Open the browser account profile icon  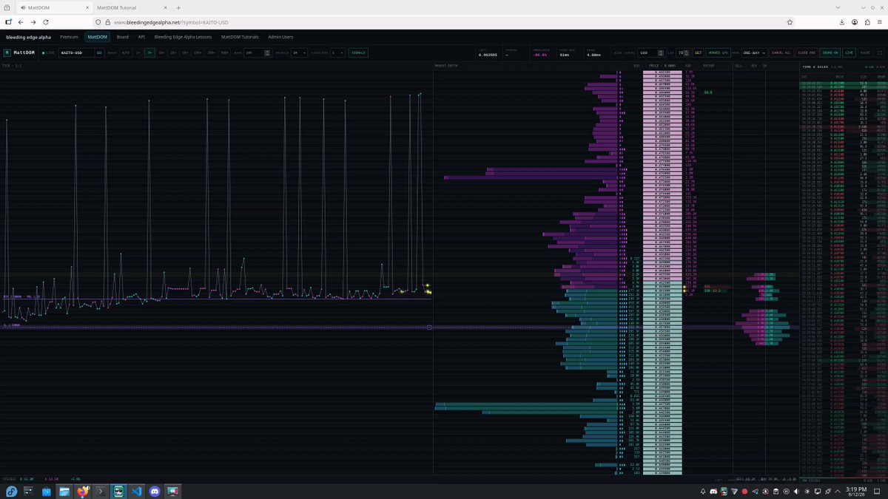pyautogui.click(x=855, y=22)
